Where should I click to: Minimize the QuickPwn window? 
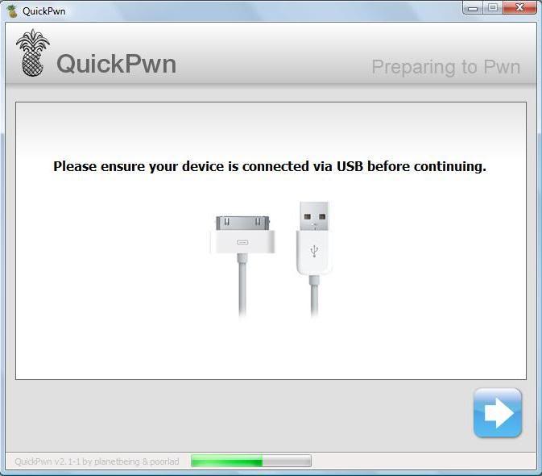473,7
